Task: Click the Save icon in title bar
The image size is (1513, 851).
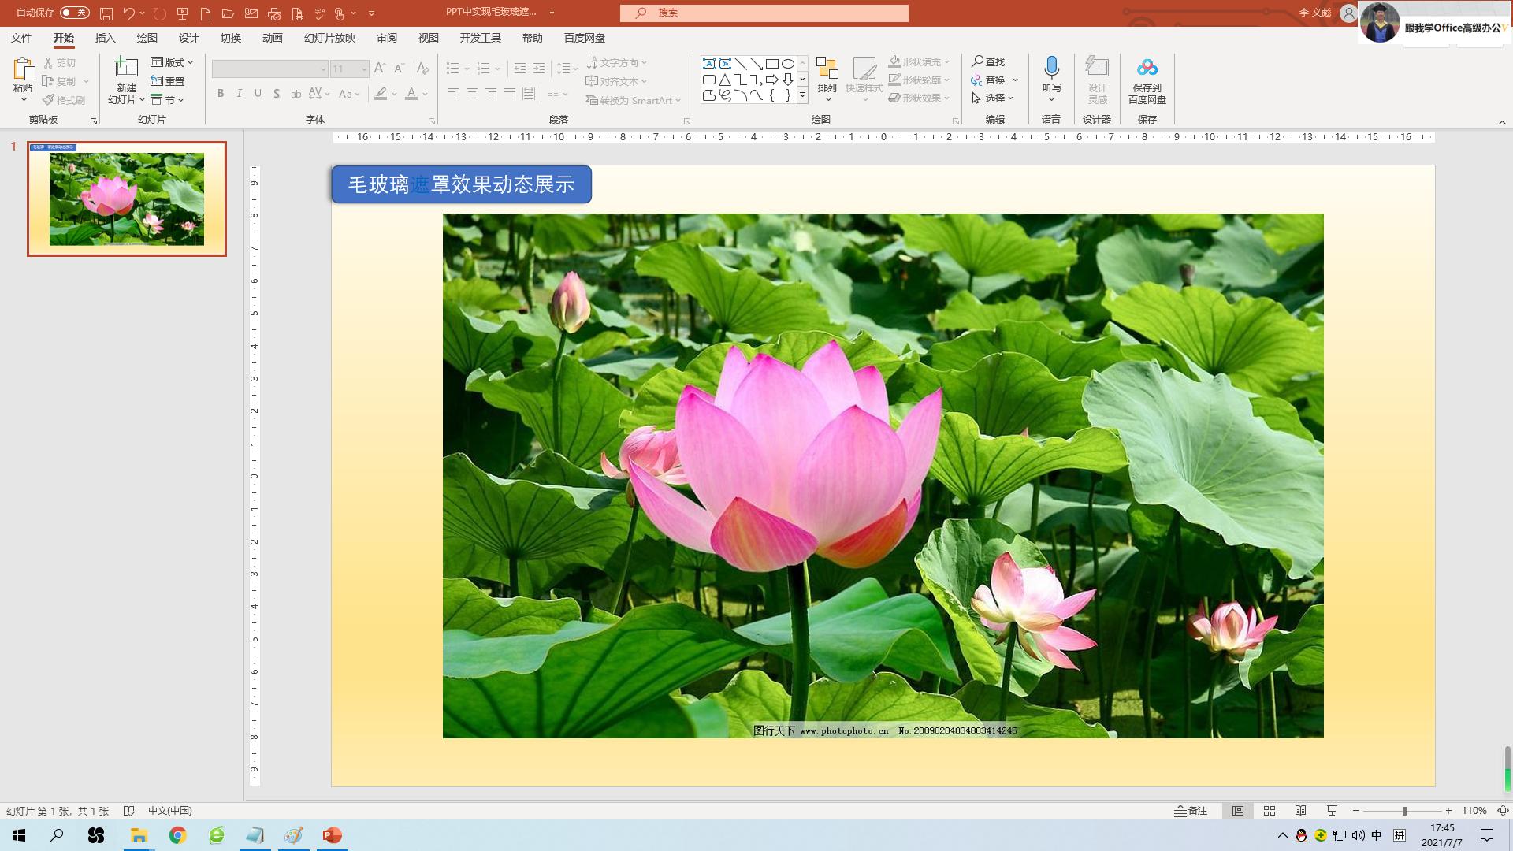Action: click(x=106, y=13)
